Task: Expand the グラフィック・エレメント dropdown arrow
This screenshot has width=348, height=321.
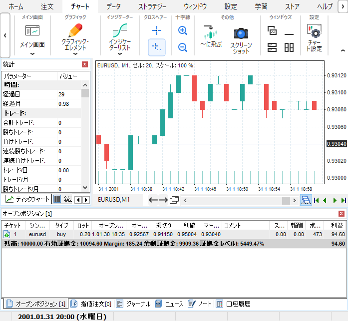Action: (75, 54)
